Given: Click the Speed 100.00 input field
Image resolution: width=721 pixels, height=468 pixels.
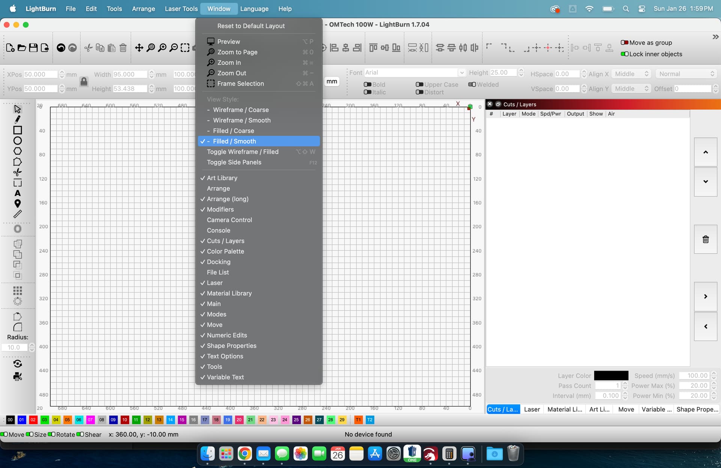Looking at the screenshot, I should pos(695,375).
